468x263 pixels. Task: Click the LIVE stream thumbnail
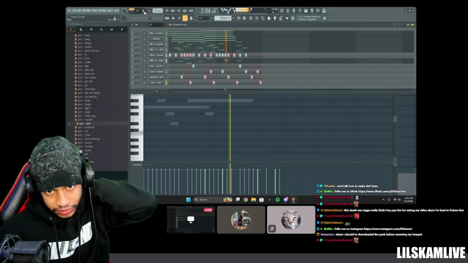[x=191, y=220]
